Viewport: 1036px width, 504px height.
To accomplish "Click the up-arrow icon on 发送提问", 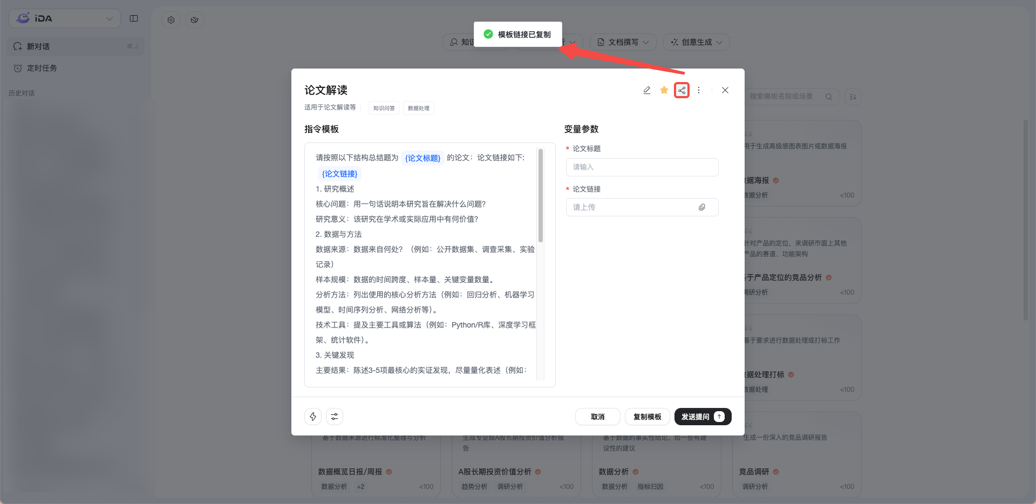I will click(719, 417).
